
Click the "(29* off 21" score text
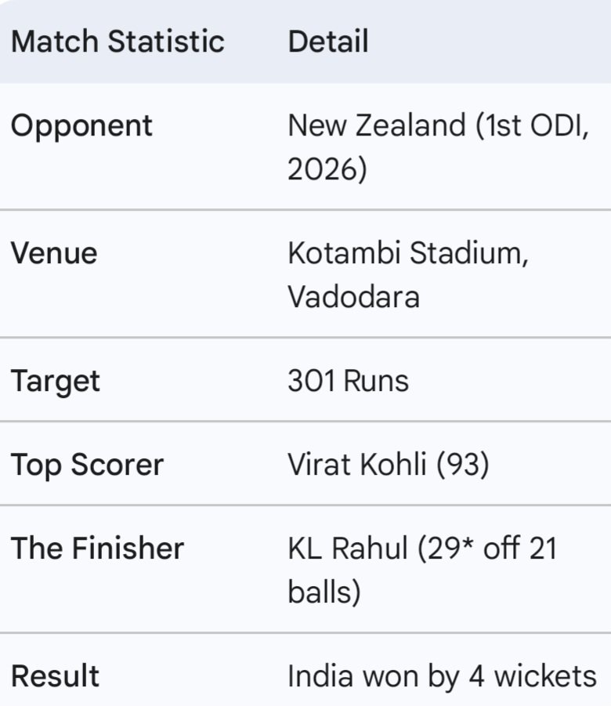click(x=486, y=549)
